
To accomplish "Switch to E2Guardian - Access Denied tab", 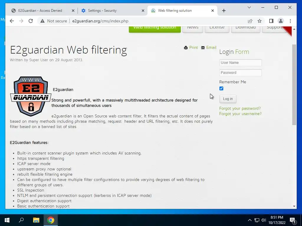I will [x=40, y=11].
